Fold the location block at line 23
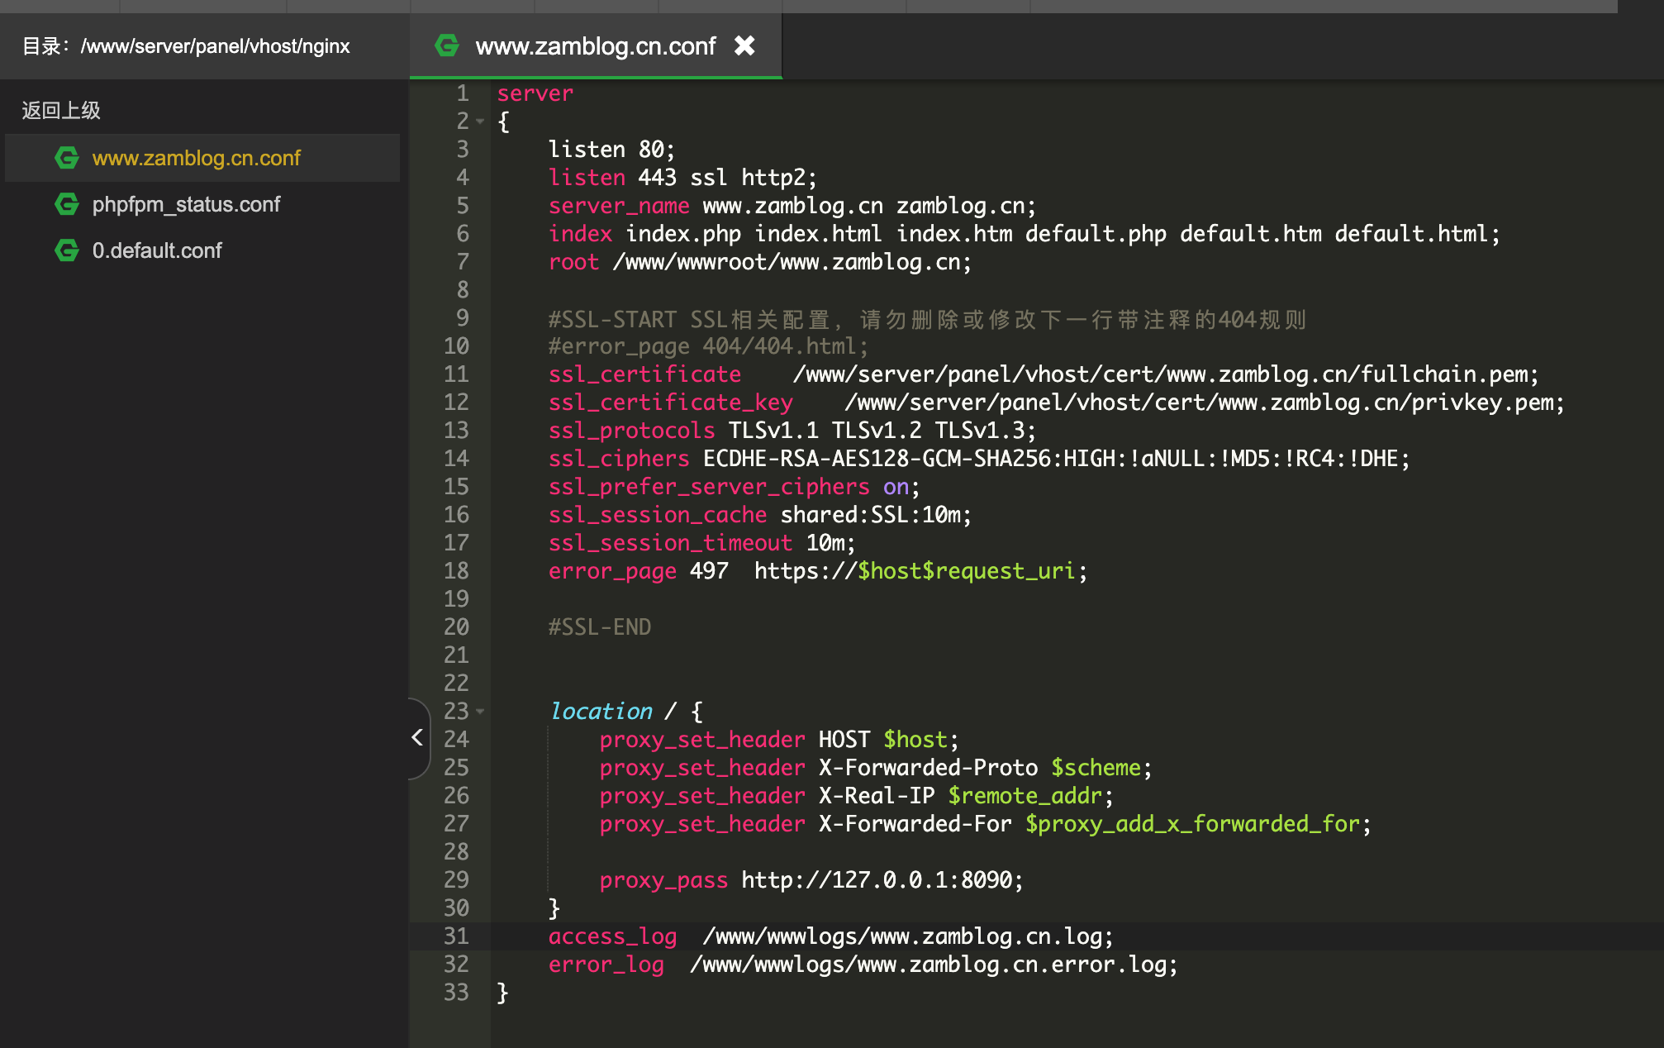The height and width of the screenshot is (1048, 1664). tap(480, 712)
